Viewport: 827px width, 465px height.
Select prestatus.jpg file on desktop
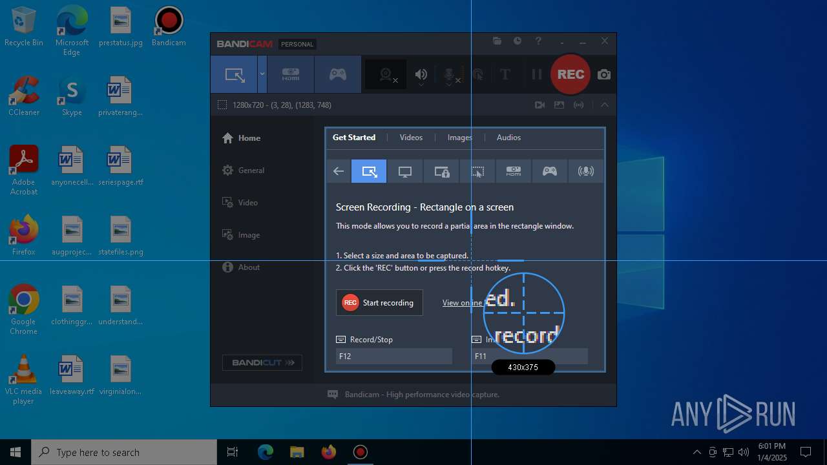121,27
